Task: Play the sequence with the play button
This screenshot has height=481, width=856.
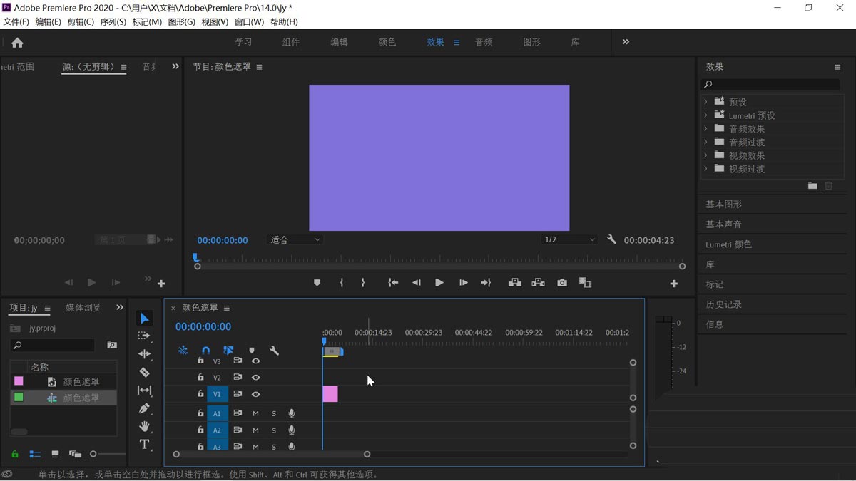Action: (x=439, y=282)
